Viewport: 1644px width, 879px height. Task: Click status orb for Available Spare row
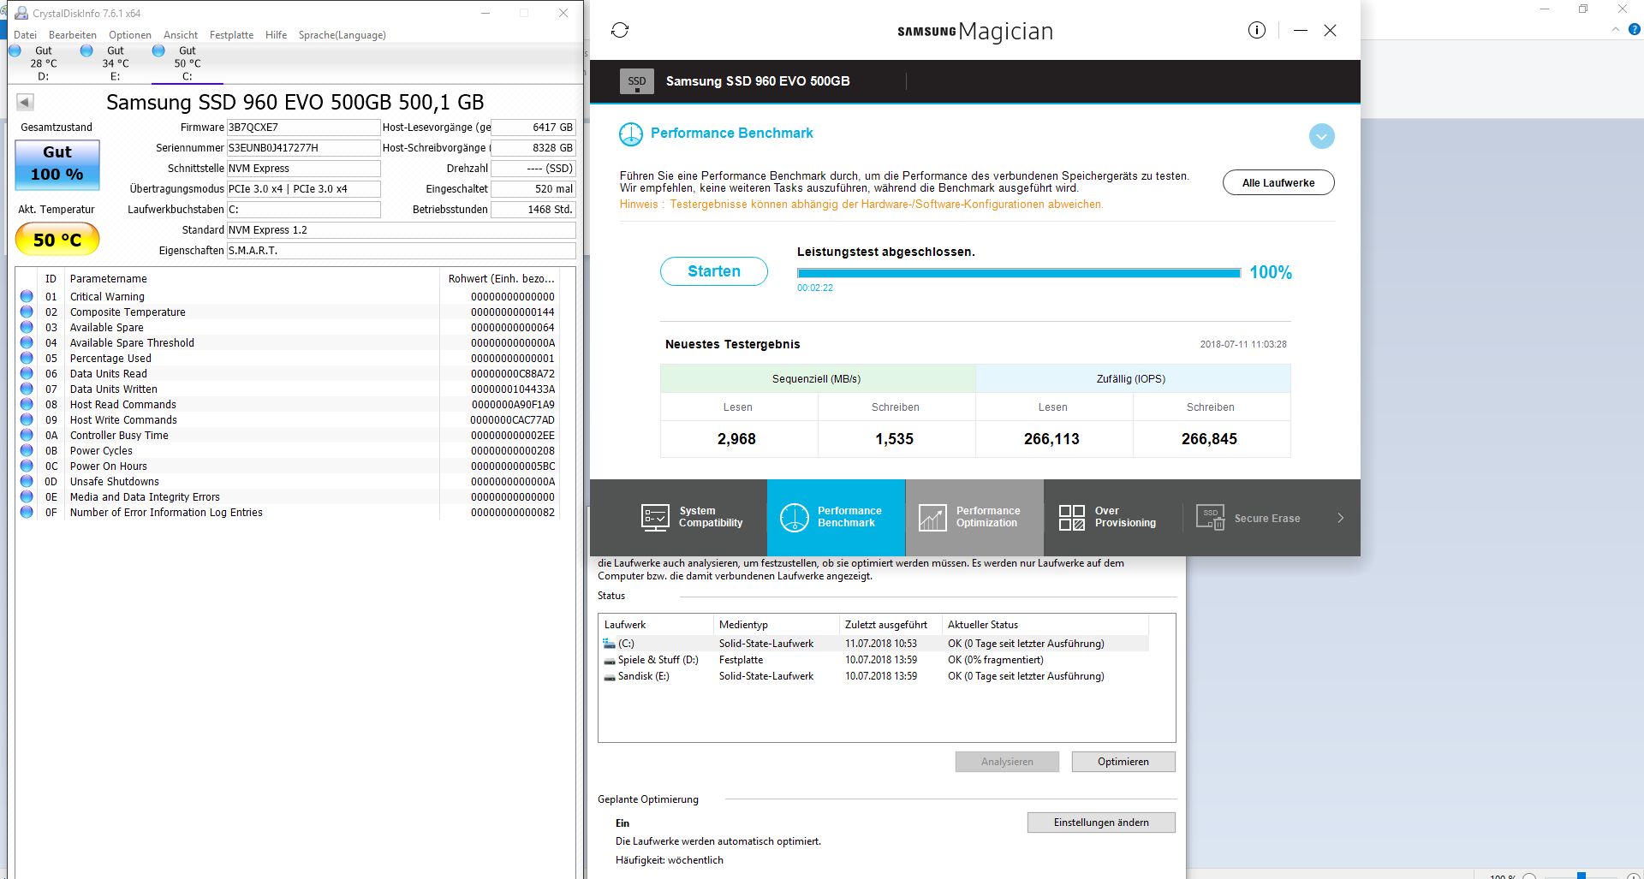coord(27,328)
